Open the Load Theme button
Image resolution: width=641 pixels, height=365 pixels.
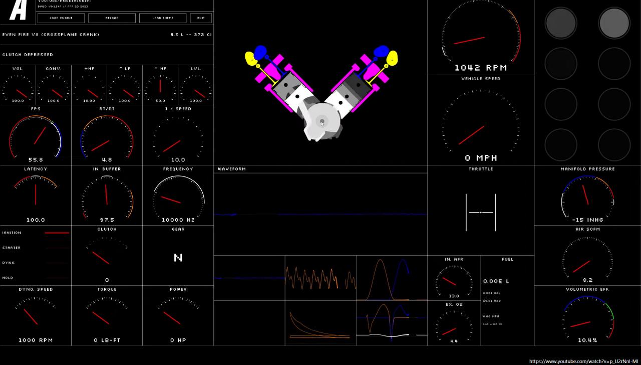pos(163,18)
